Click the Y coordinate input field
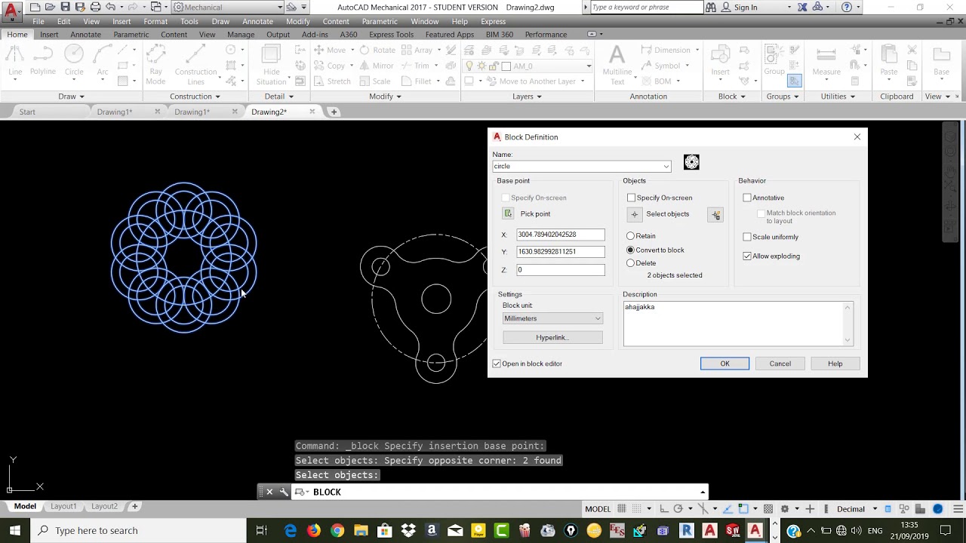 [x=560, y=252]
